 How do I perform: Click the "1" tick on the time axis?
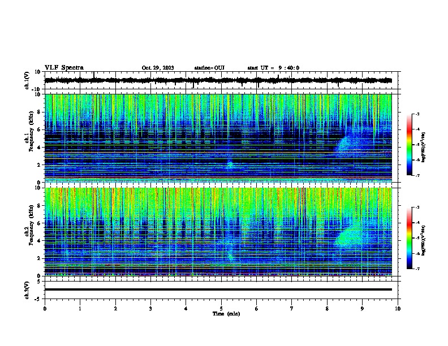[80, 309]
